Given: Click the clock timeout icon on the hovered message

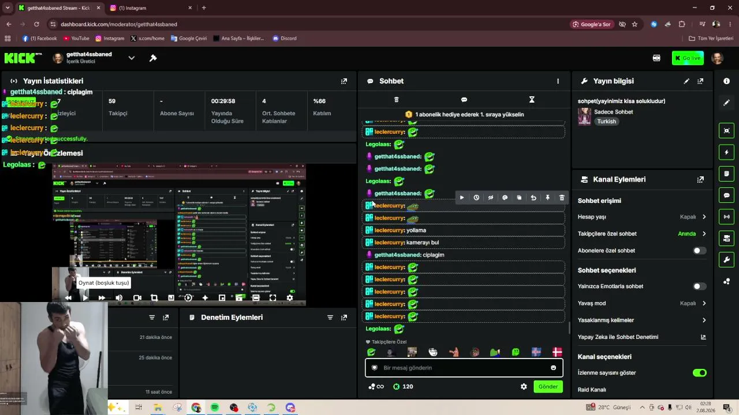Looking at the screenshot, I should 476,198.
